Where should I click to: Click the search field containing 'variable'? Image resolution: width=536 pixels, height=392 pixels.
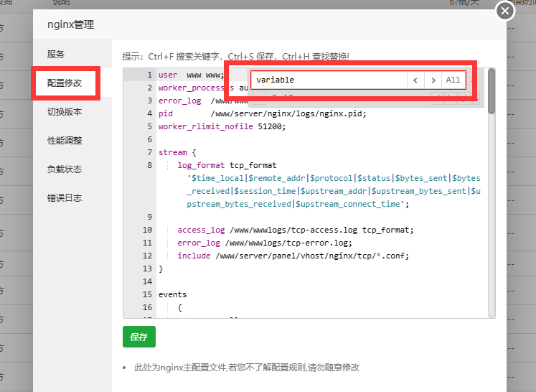click(x=329, y=80)
